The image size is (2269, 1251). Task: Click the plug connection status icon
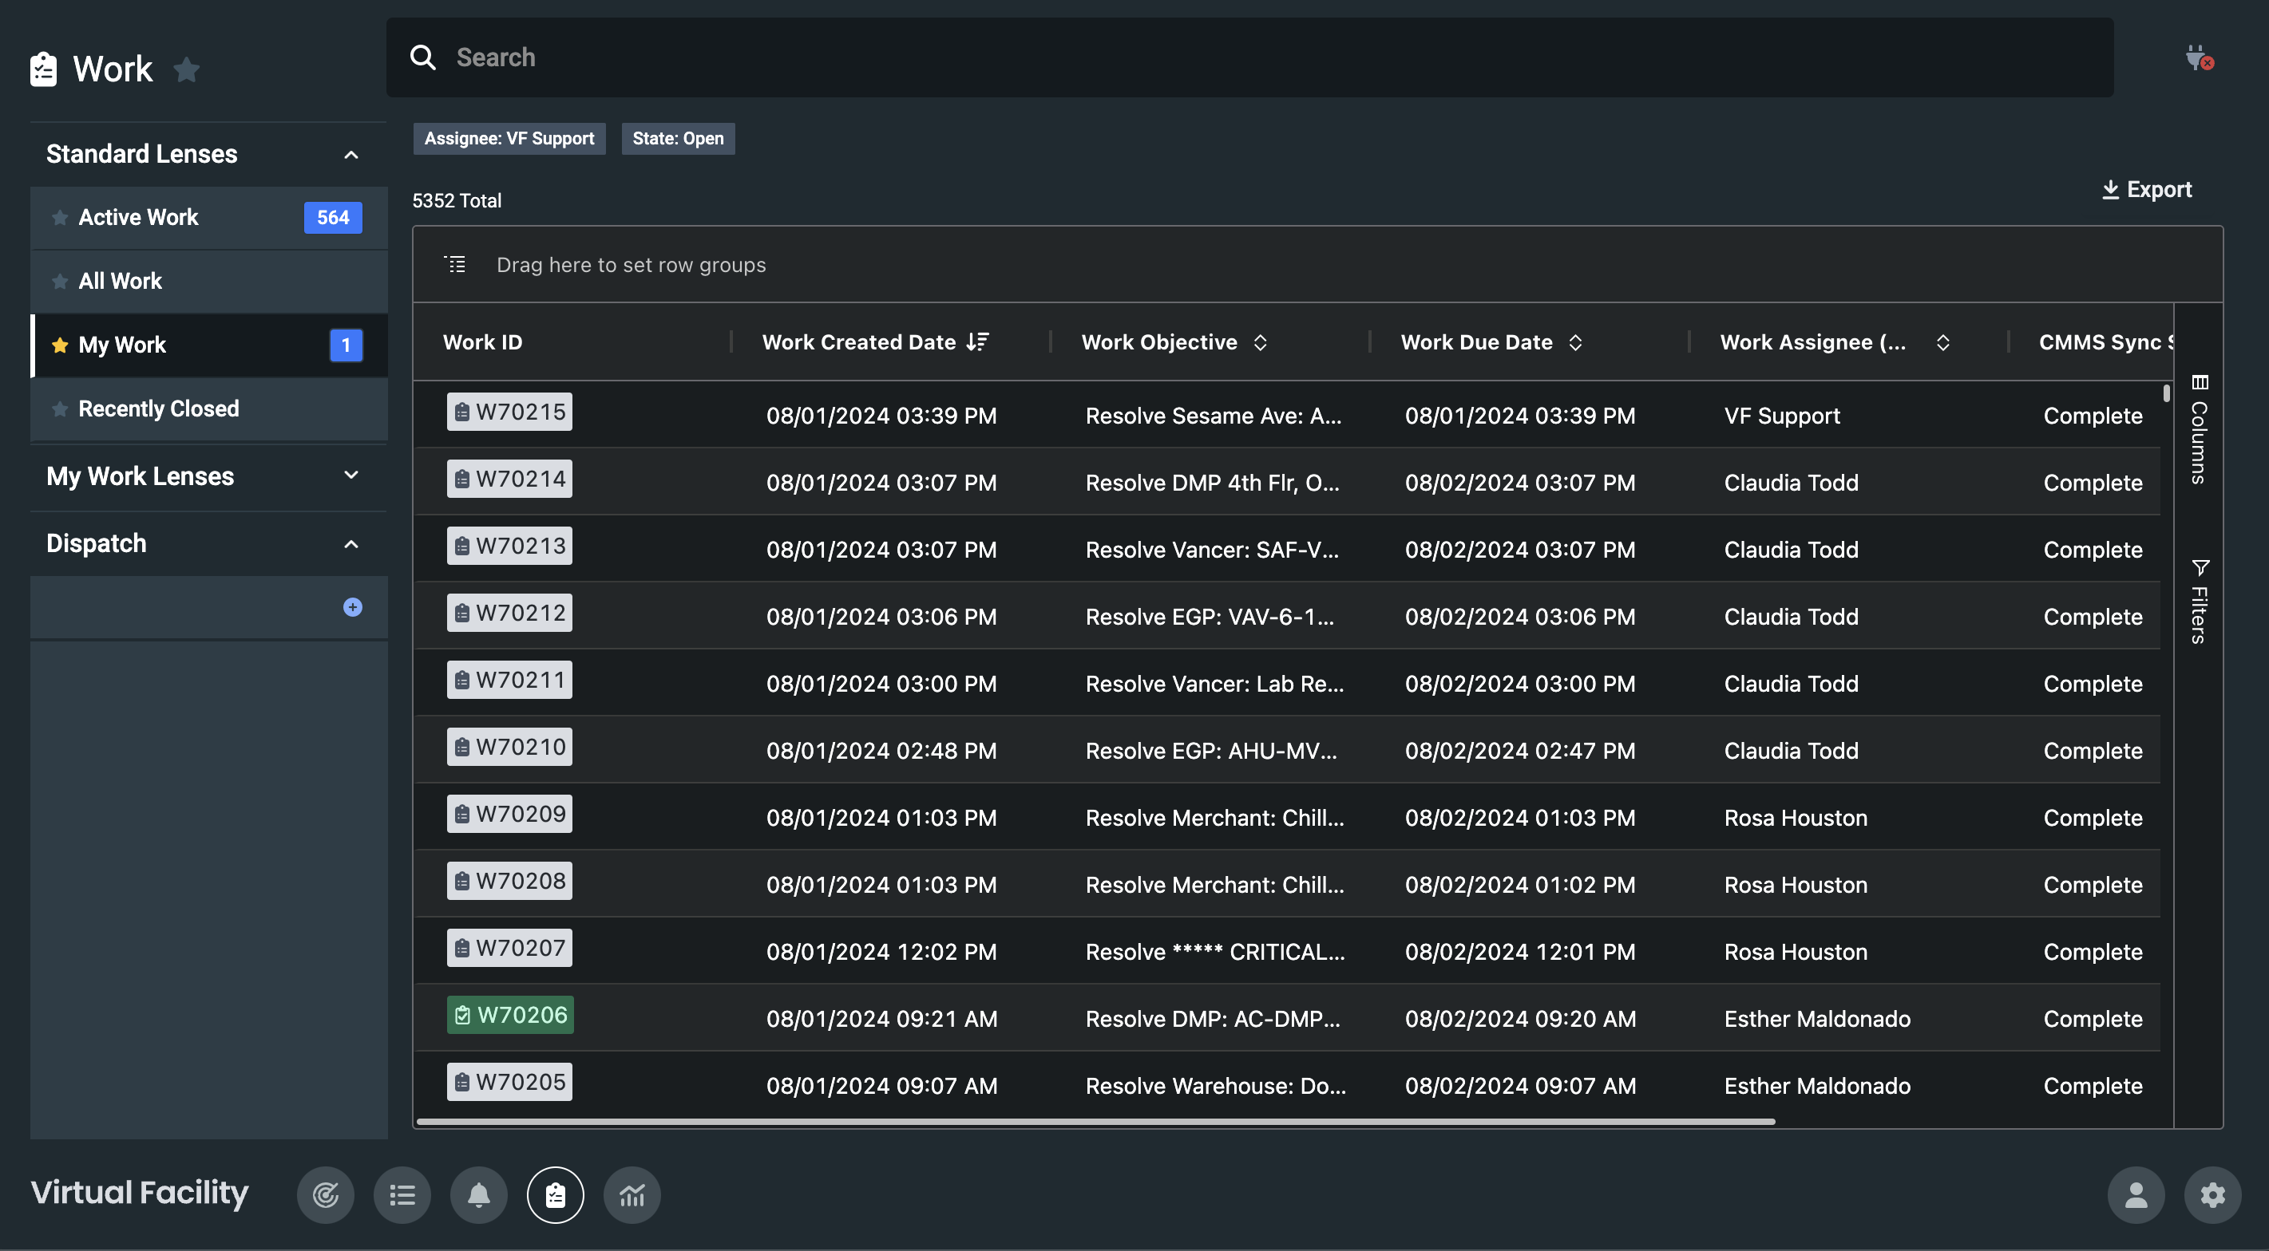tap(2199, 58)
